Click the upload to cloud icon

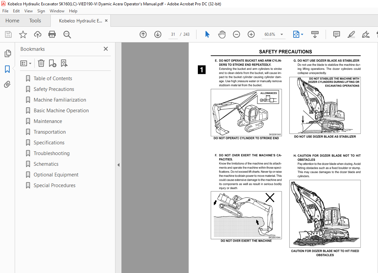[38, 34]
